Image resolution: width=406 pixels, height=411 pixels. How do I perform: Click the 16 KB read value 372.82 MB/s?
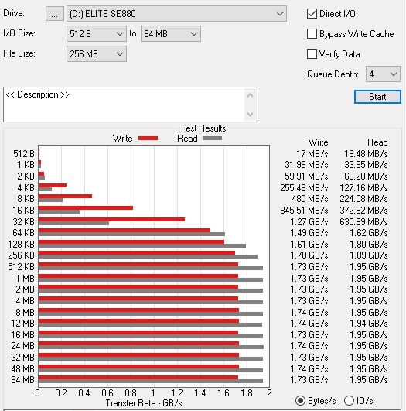coord(363,211)
